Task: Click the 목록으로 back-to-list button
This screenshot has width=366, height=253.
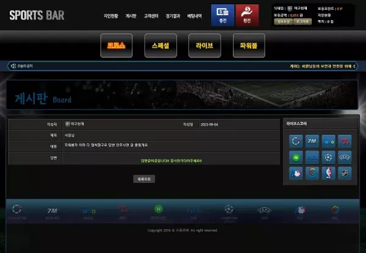Action: coord(144,179)
